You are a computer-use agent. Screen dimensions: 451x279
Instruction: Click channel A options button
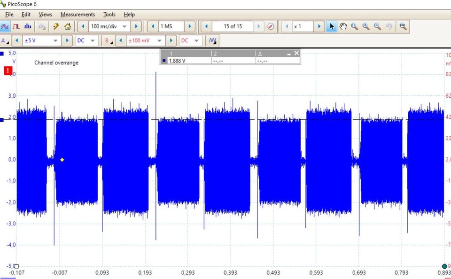tap(4, 41)
